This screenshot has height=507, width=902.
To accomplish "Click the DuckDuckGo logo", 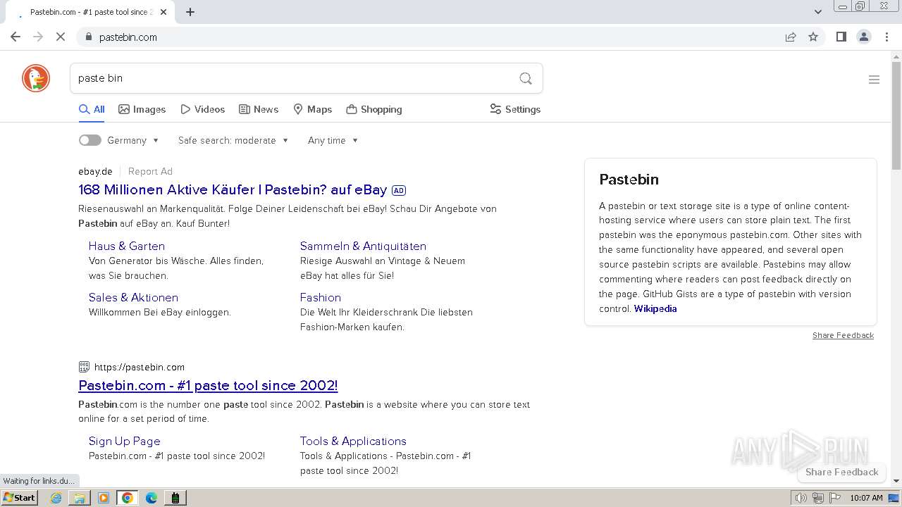I will pos(36,78).
